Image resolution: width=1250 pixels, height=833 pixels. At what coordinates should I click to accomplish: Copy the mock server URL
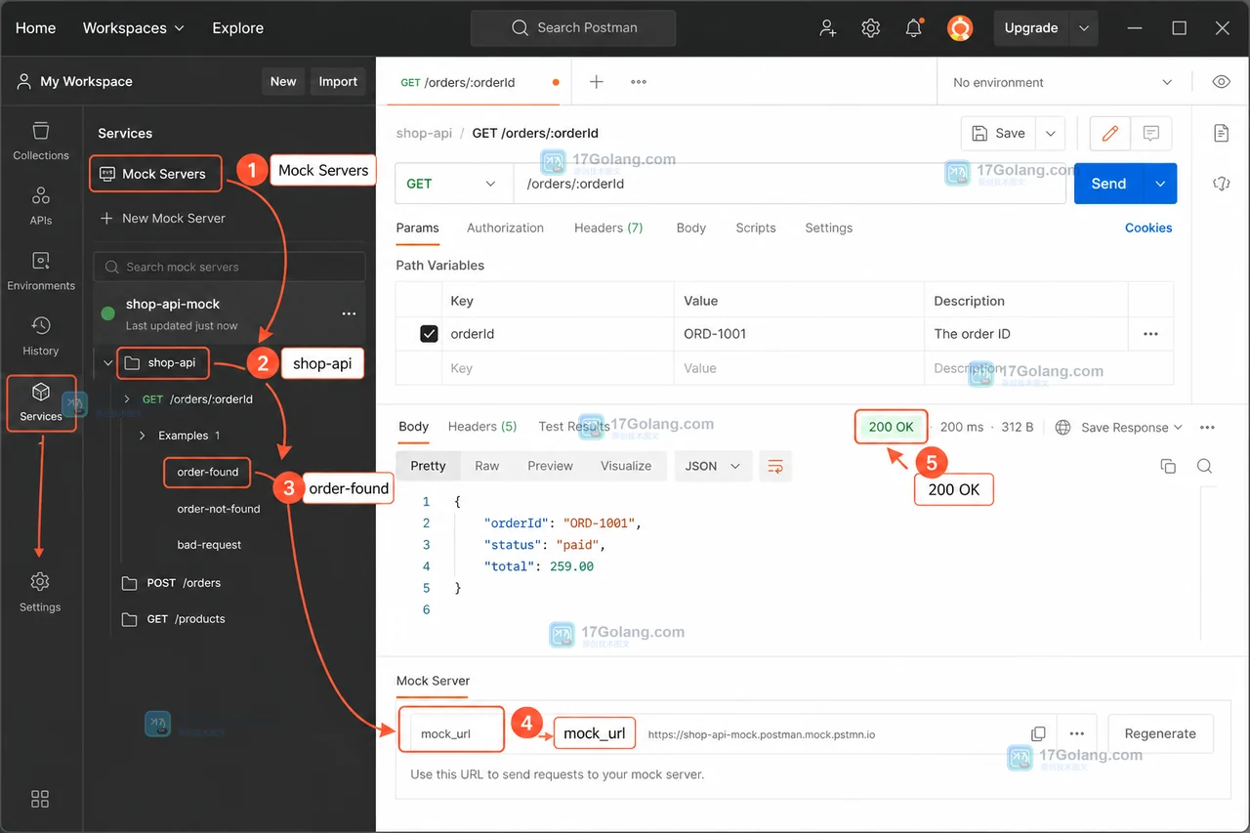1038,733
